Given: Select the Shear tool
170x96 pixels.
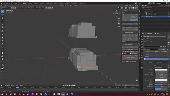Looking at the screenshot, I should [x=2, y=69].
